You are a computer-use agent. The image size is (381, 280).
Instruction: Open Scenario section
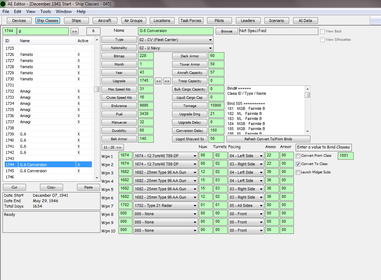tap(277, 21)
